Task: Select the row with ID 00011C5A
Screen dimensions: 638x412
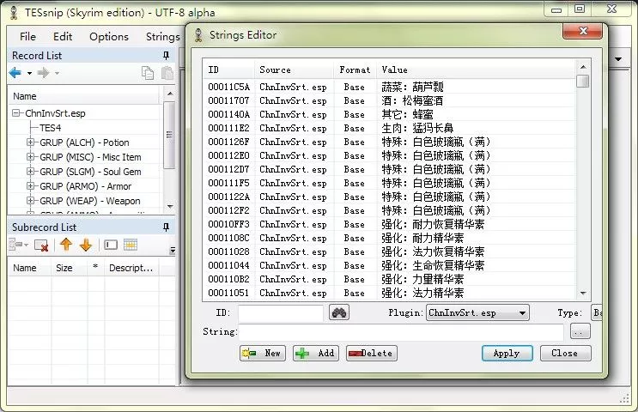Action: (389, 87)
